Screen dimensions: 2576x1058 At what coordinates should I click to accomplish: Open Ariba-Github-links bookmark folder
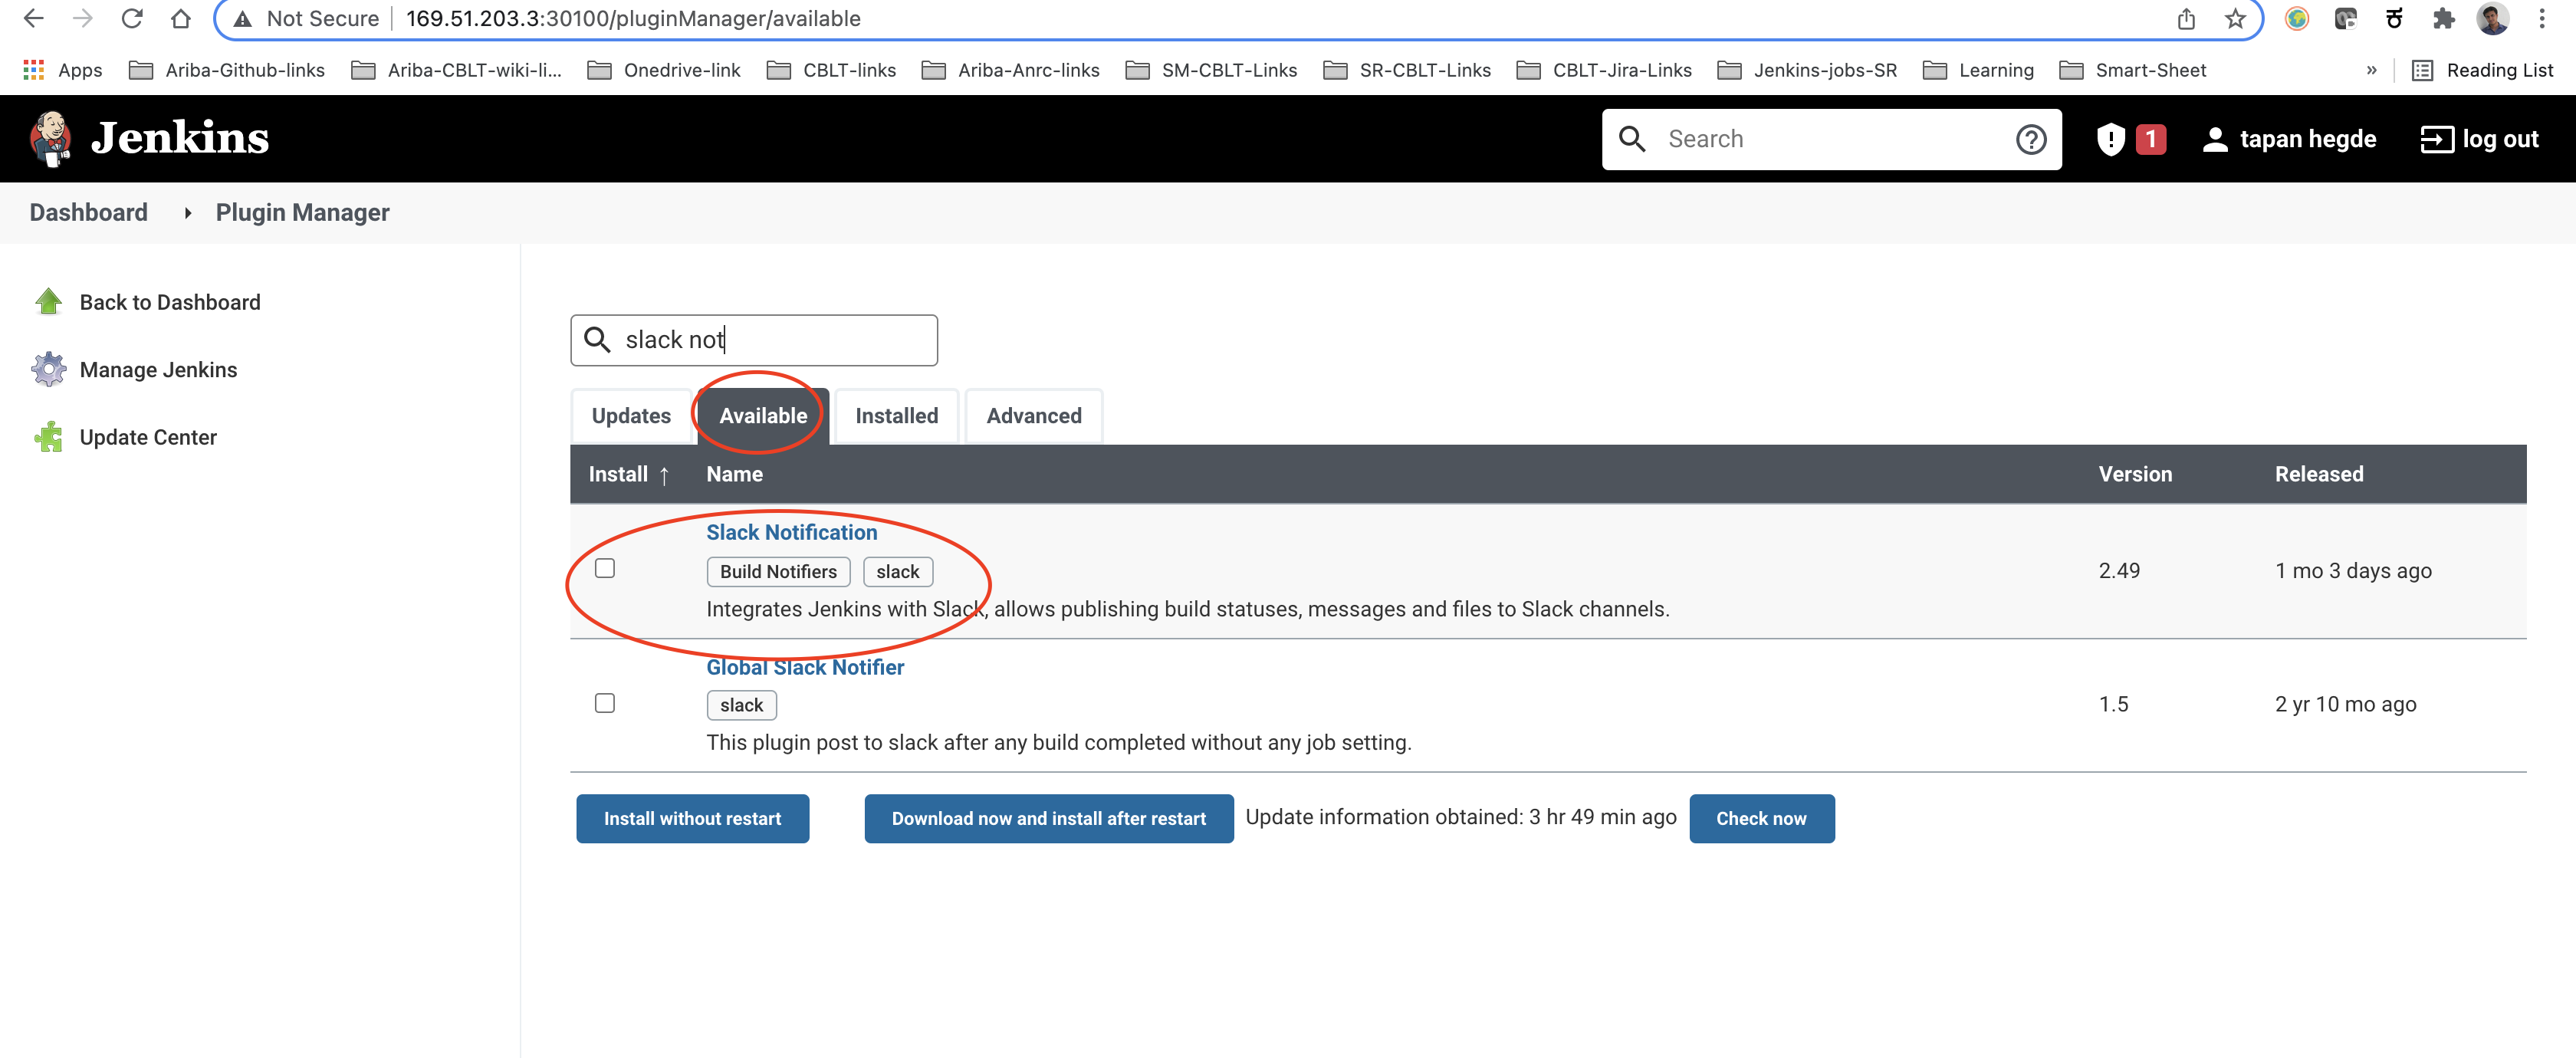coord(227,70)
